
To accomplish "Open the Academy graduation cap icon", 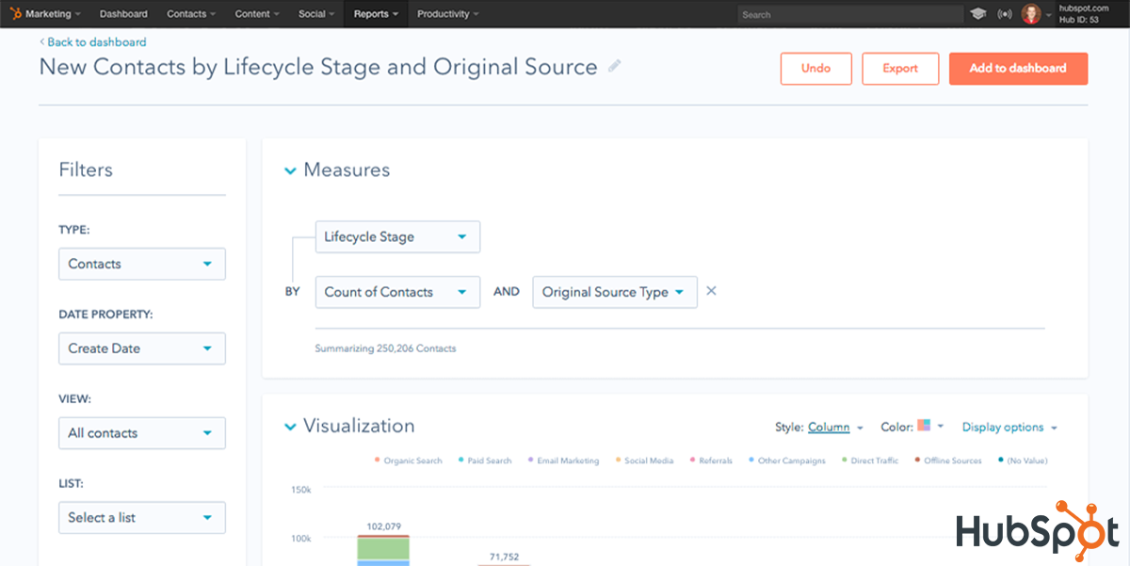I will (977, 13).
